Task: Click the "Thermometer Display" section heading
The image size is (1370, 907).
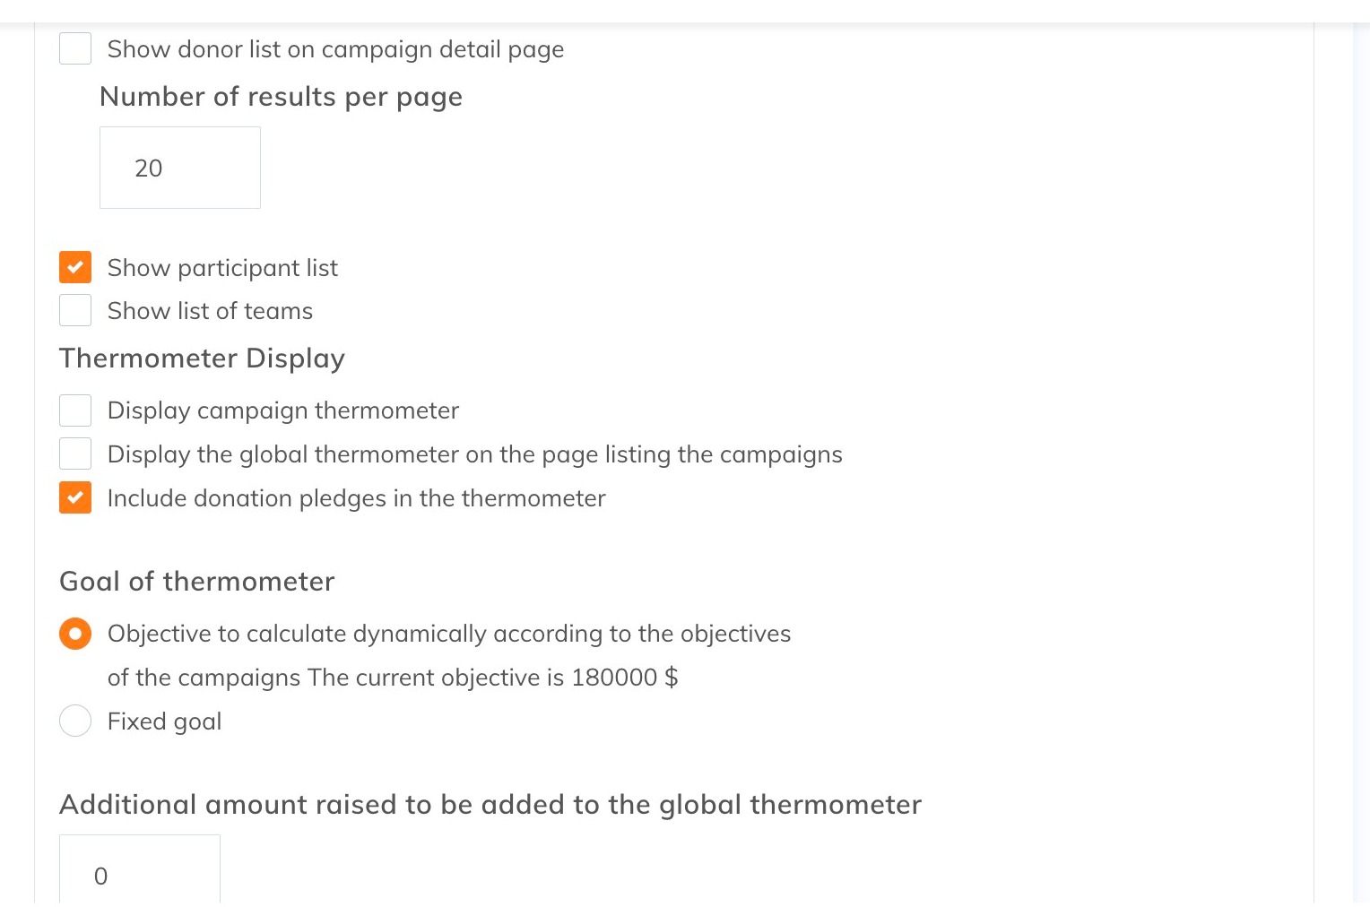Action: tap(202, 358)
